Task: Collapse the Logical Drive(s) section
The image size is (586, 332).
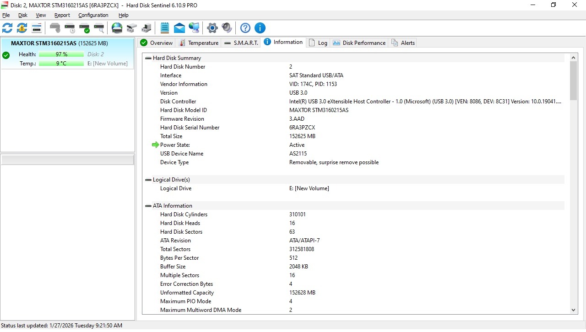Action: coord(148,180)
